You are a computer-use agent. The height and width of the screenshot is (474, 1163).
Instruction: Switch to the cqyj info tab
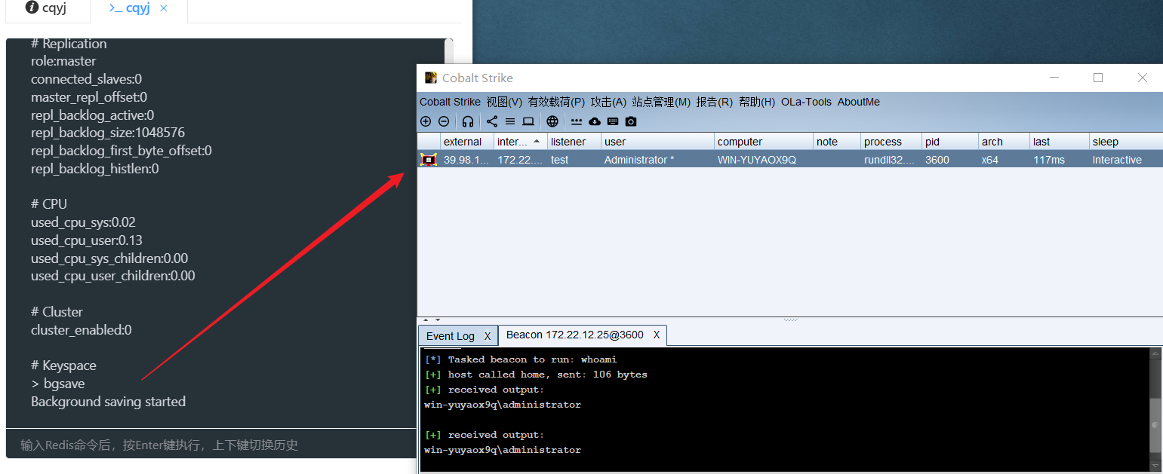coord(45,8)
